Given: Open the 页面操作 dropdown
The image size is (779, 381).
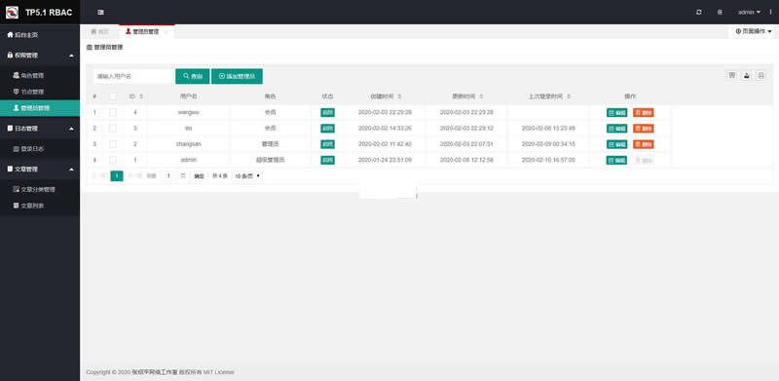Looking at the screenshot, I should click(754, 31).
